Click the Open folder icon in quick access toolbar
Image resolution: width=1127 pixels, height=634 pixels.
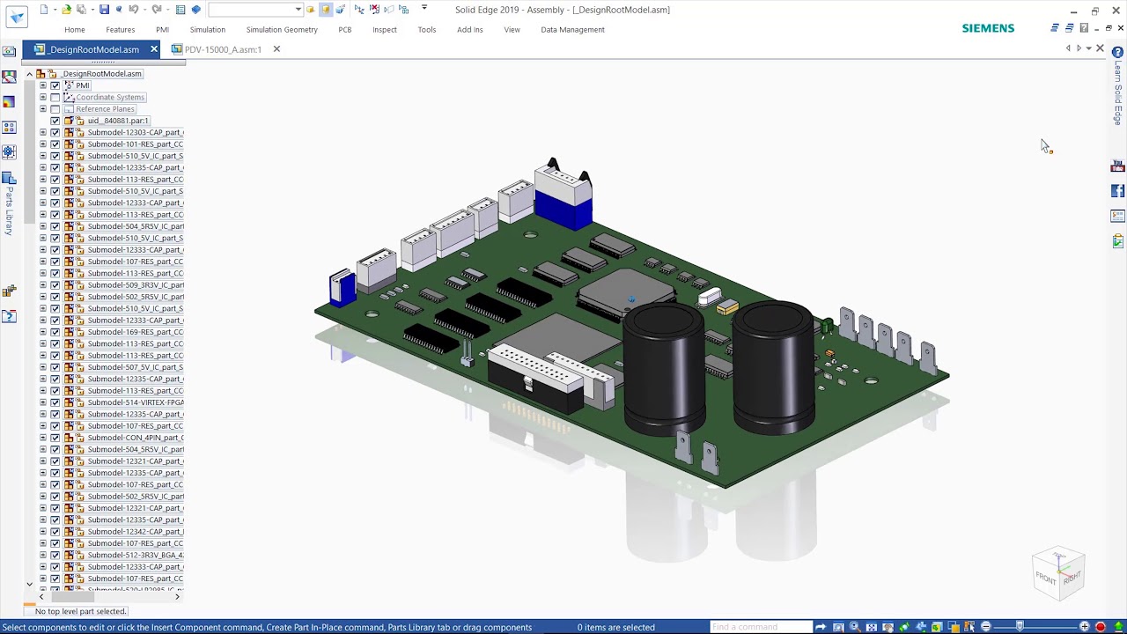pyautogui.click(x=66, y=10)
